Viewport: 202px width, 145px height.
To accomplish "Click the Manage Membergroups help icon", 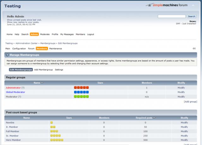I will coord(7,55).
